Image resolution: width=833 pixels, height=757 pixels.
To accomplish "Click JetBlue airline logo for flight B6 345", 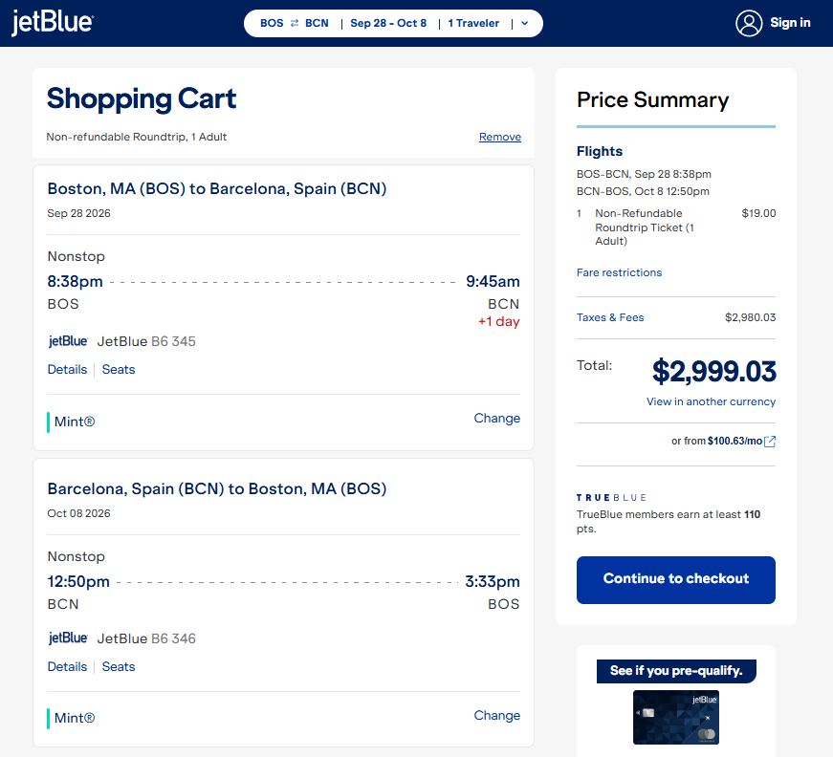I will (x=68, y=341).
